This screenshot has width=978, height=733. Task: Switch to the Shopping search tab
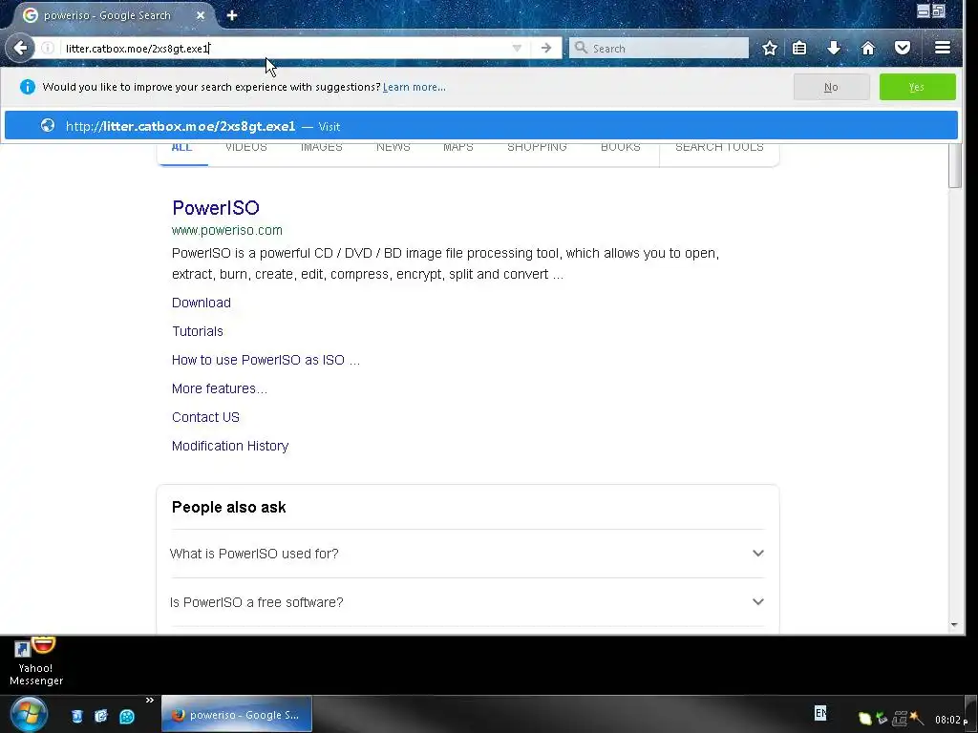[x=537, y=148]
